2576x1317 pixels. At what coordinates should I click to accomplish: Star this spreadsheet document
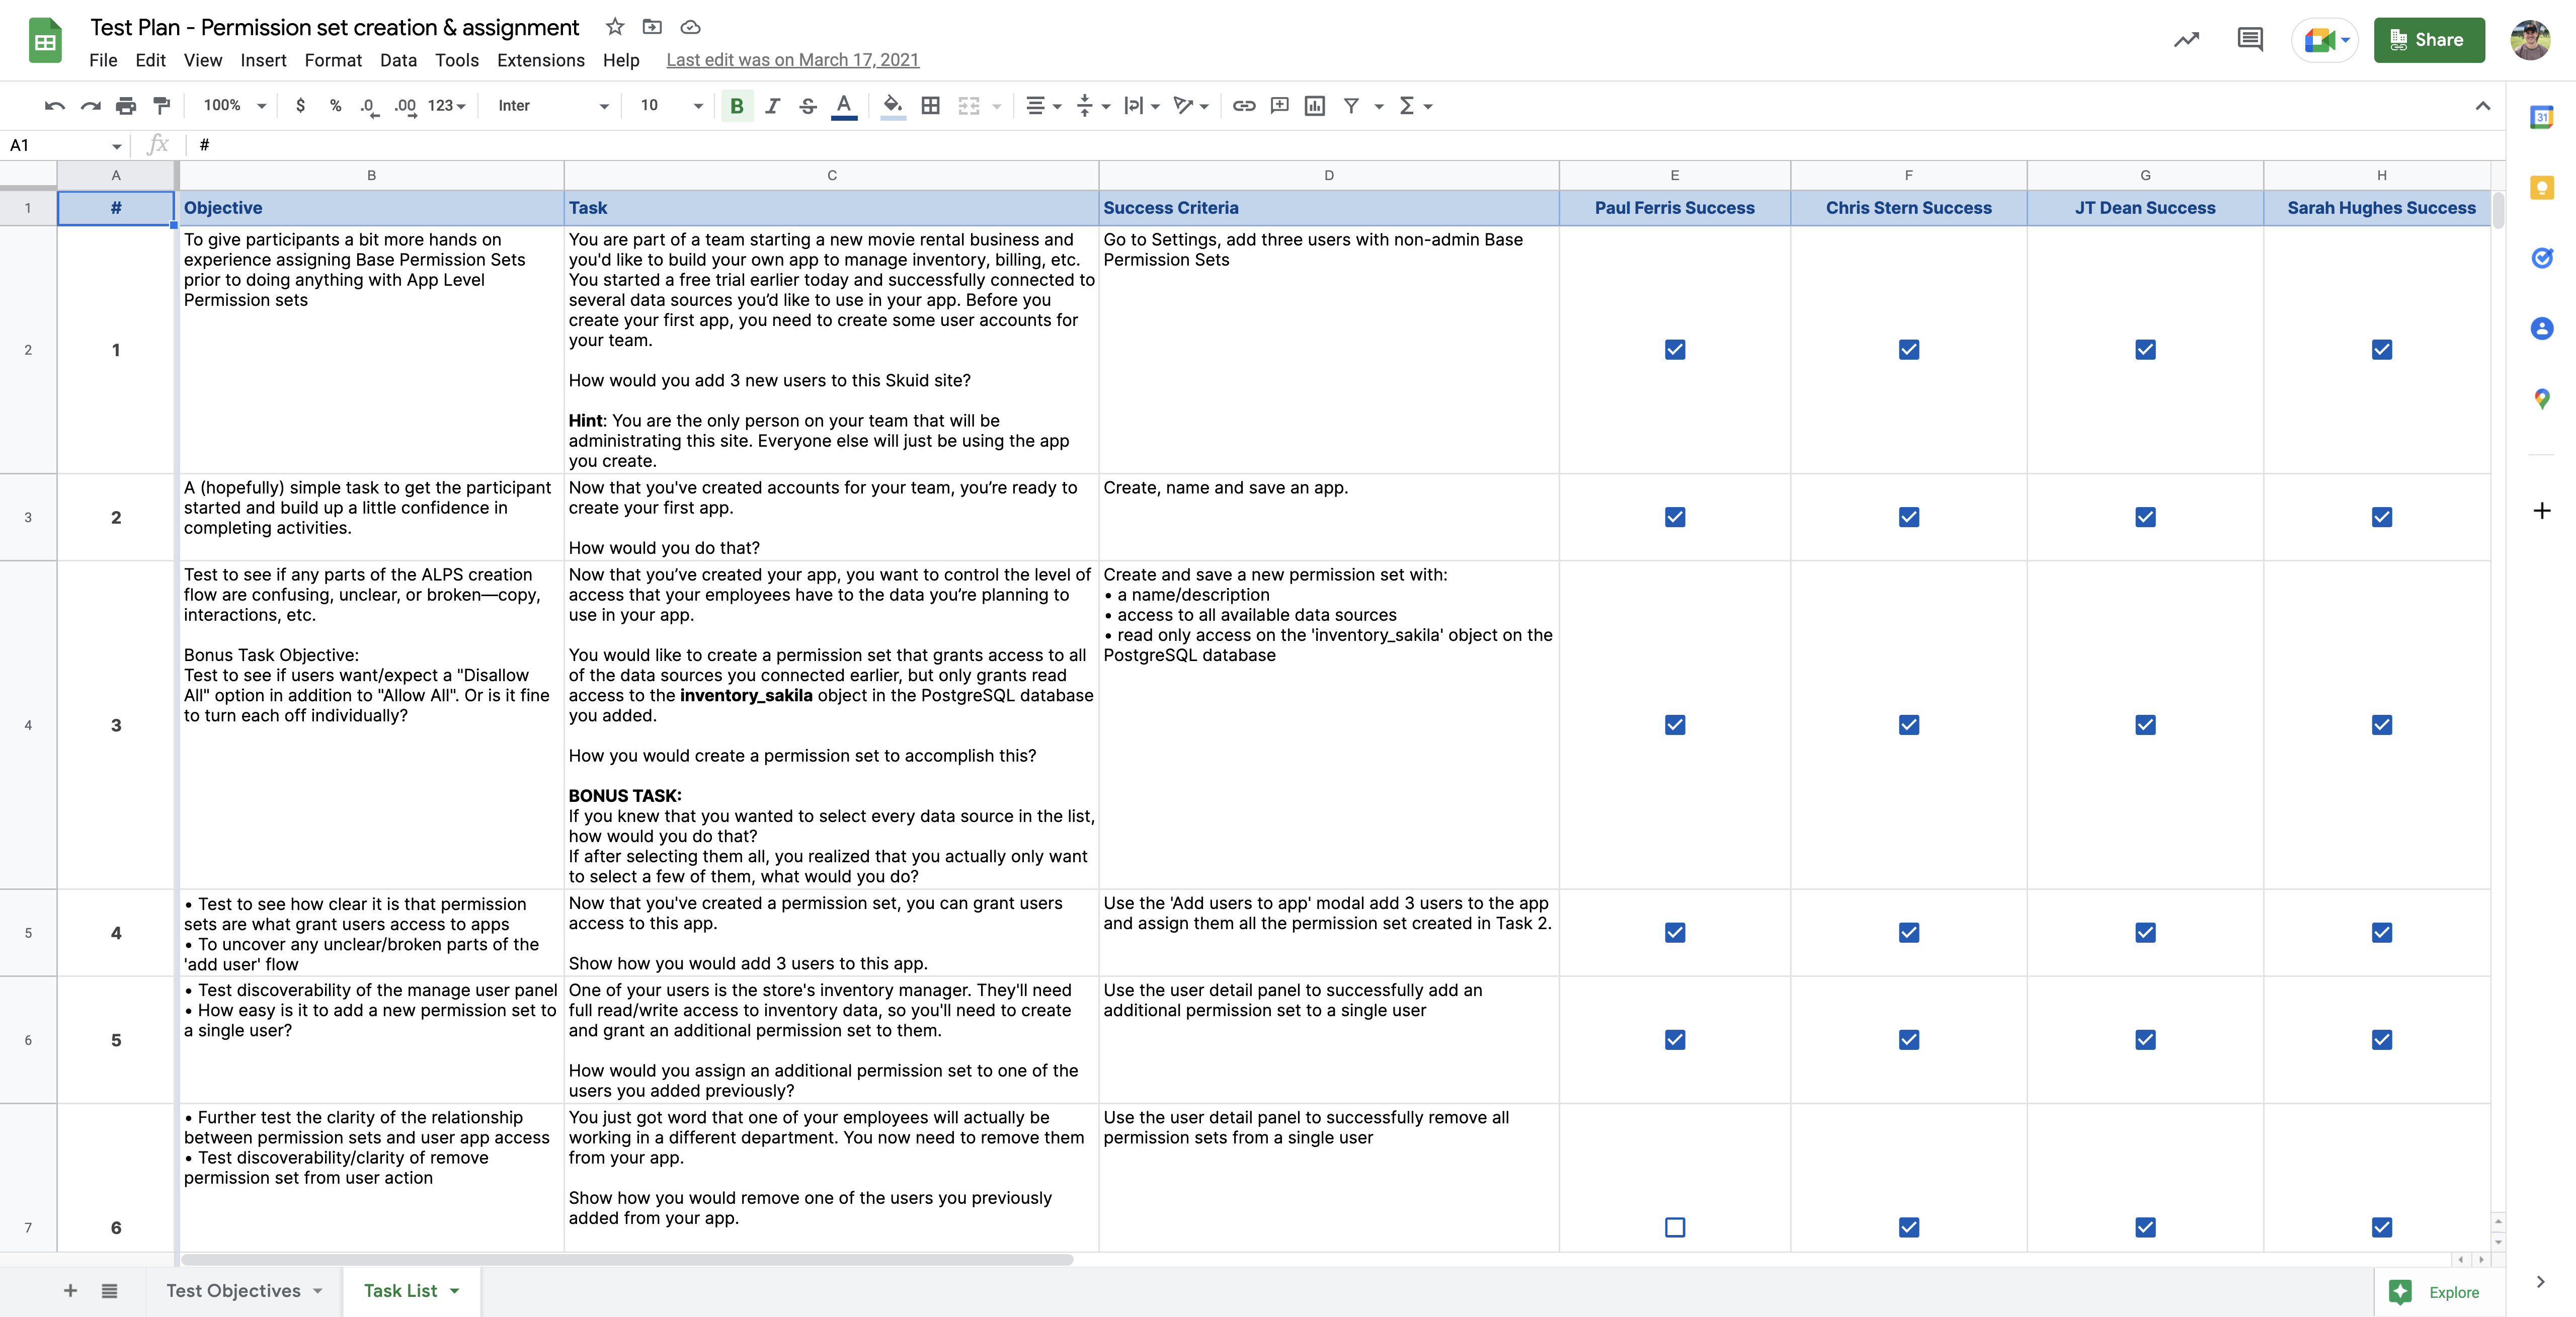point(615,27)
